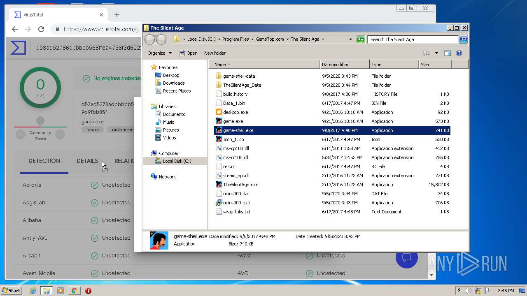This screenshot has height=296, width=527.
Task: Show the preview pane icon
Action: [x=448, y=53]
